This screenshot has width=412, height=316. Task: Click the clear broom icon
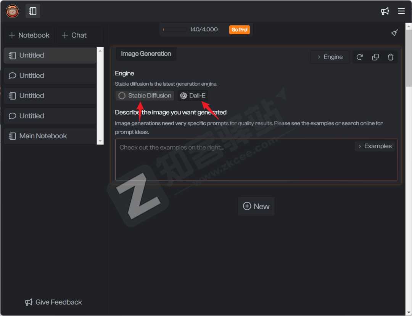click(x=395, y=33)
